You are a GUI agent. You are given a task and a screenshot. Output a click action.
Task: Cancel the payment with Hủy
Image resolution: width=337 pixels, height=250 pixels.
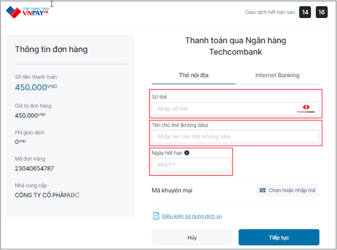(192, 237)
